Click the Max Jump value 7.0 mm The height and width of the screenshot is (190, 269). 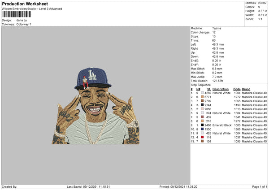tap(217, 77)
